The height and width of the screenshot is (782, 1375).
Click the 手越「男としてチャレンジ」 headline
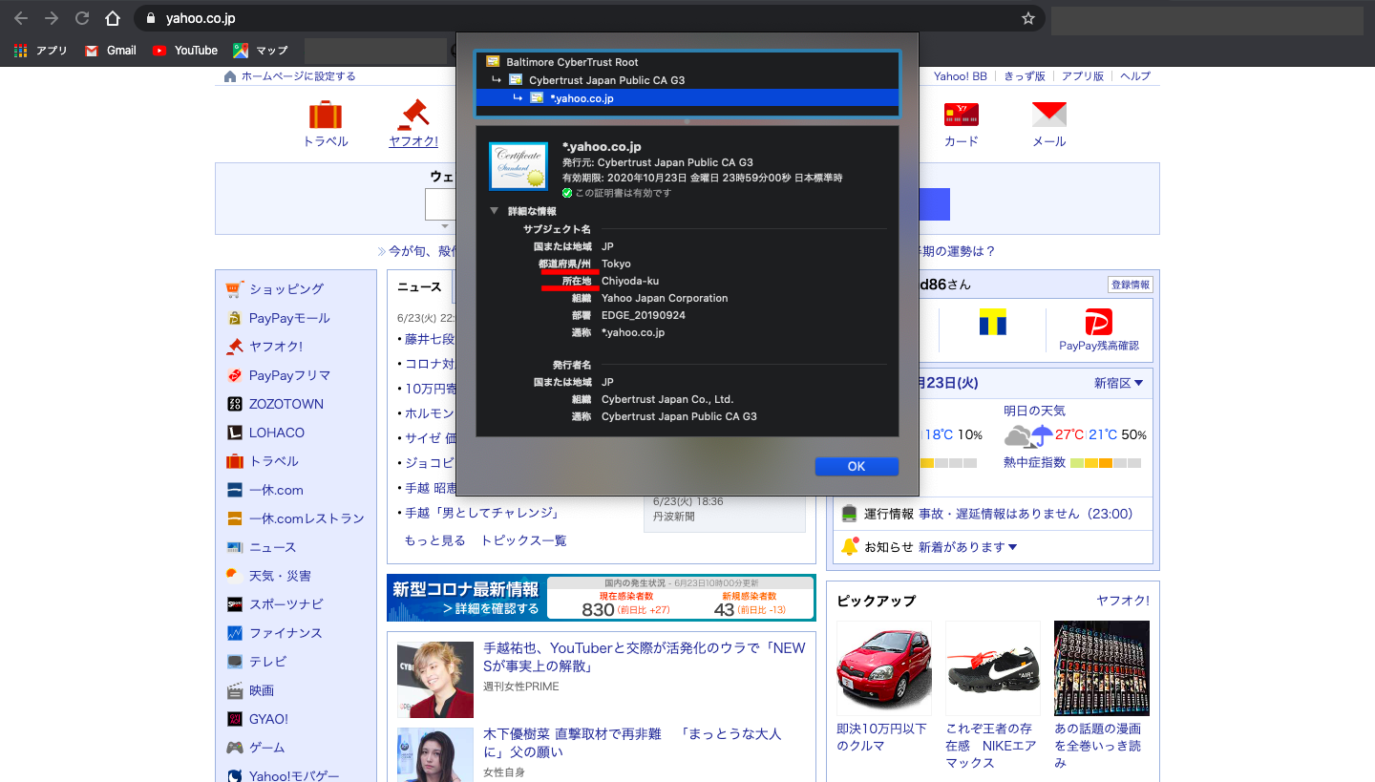point(481,513)
